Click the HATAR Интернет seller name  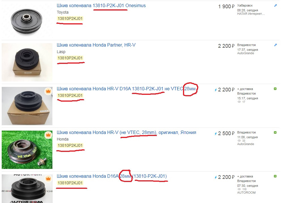(251, 14)
